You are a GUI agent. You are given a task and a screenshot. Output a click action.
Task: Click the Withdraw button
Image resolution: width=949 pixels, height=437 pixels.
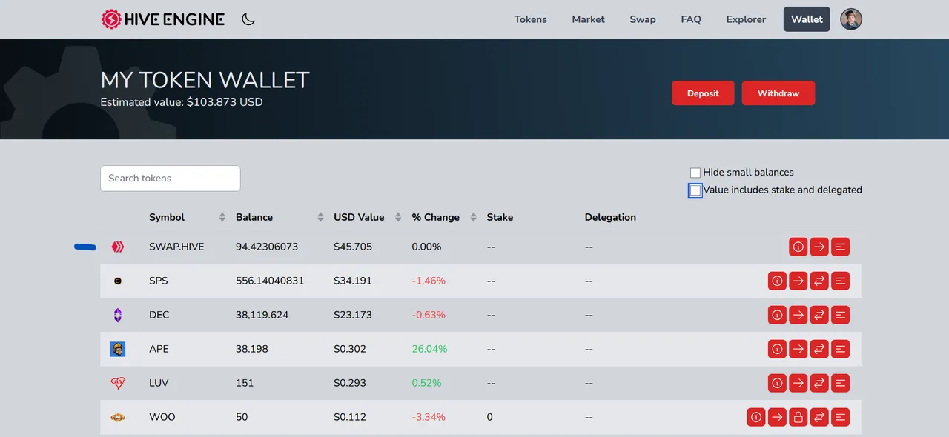click(778, 93)
